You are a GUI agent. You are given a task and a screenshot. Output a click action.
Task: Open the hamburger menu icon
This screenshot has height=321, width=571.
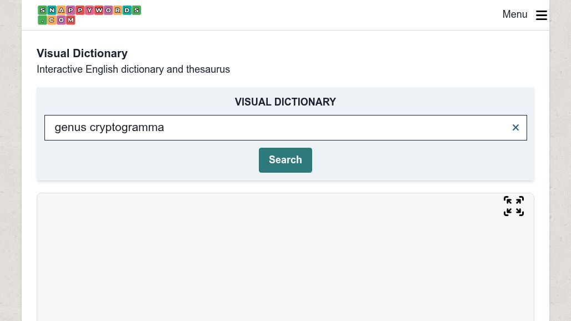tap(541, 15)
